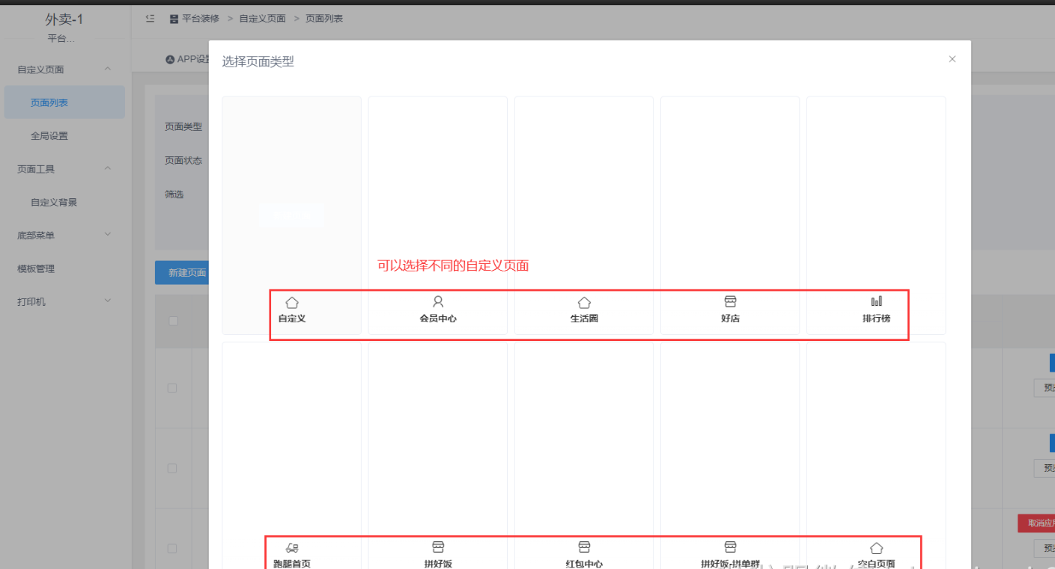1055x569 pixels.
Task: Choose the 会员中心 person icon
Action: [438, 302]
